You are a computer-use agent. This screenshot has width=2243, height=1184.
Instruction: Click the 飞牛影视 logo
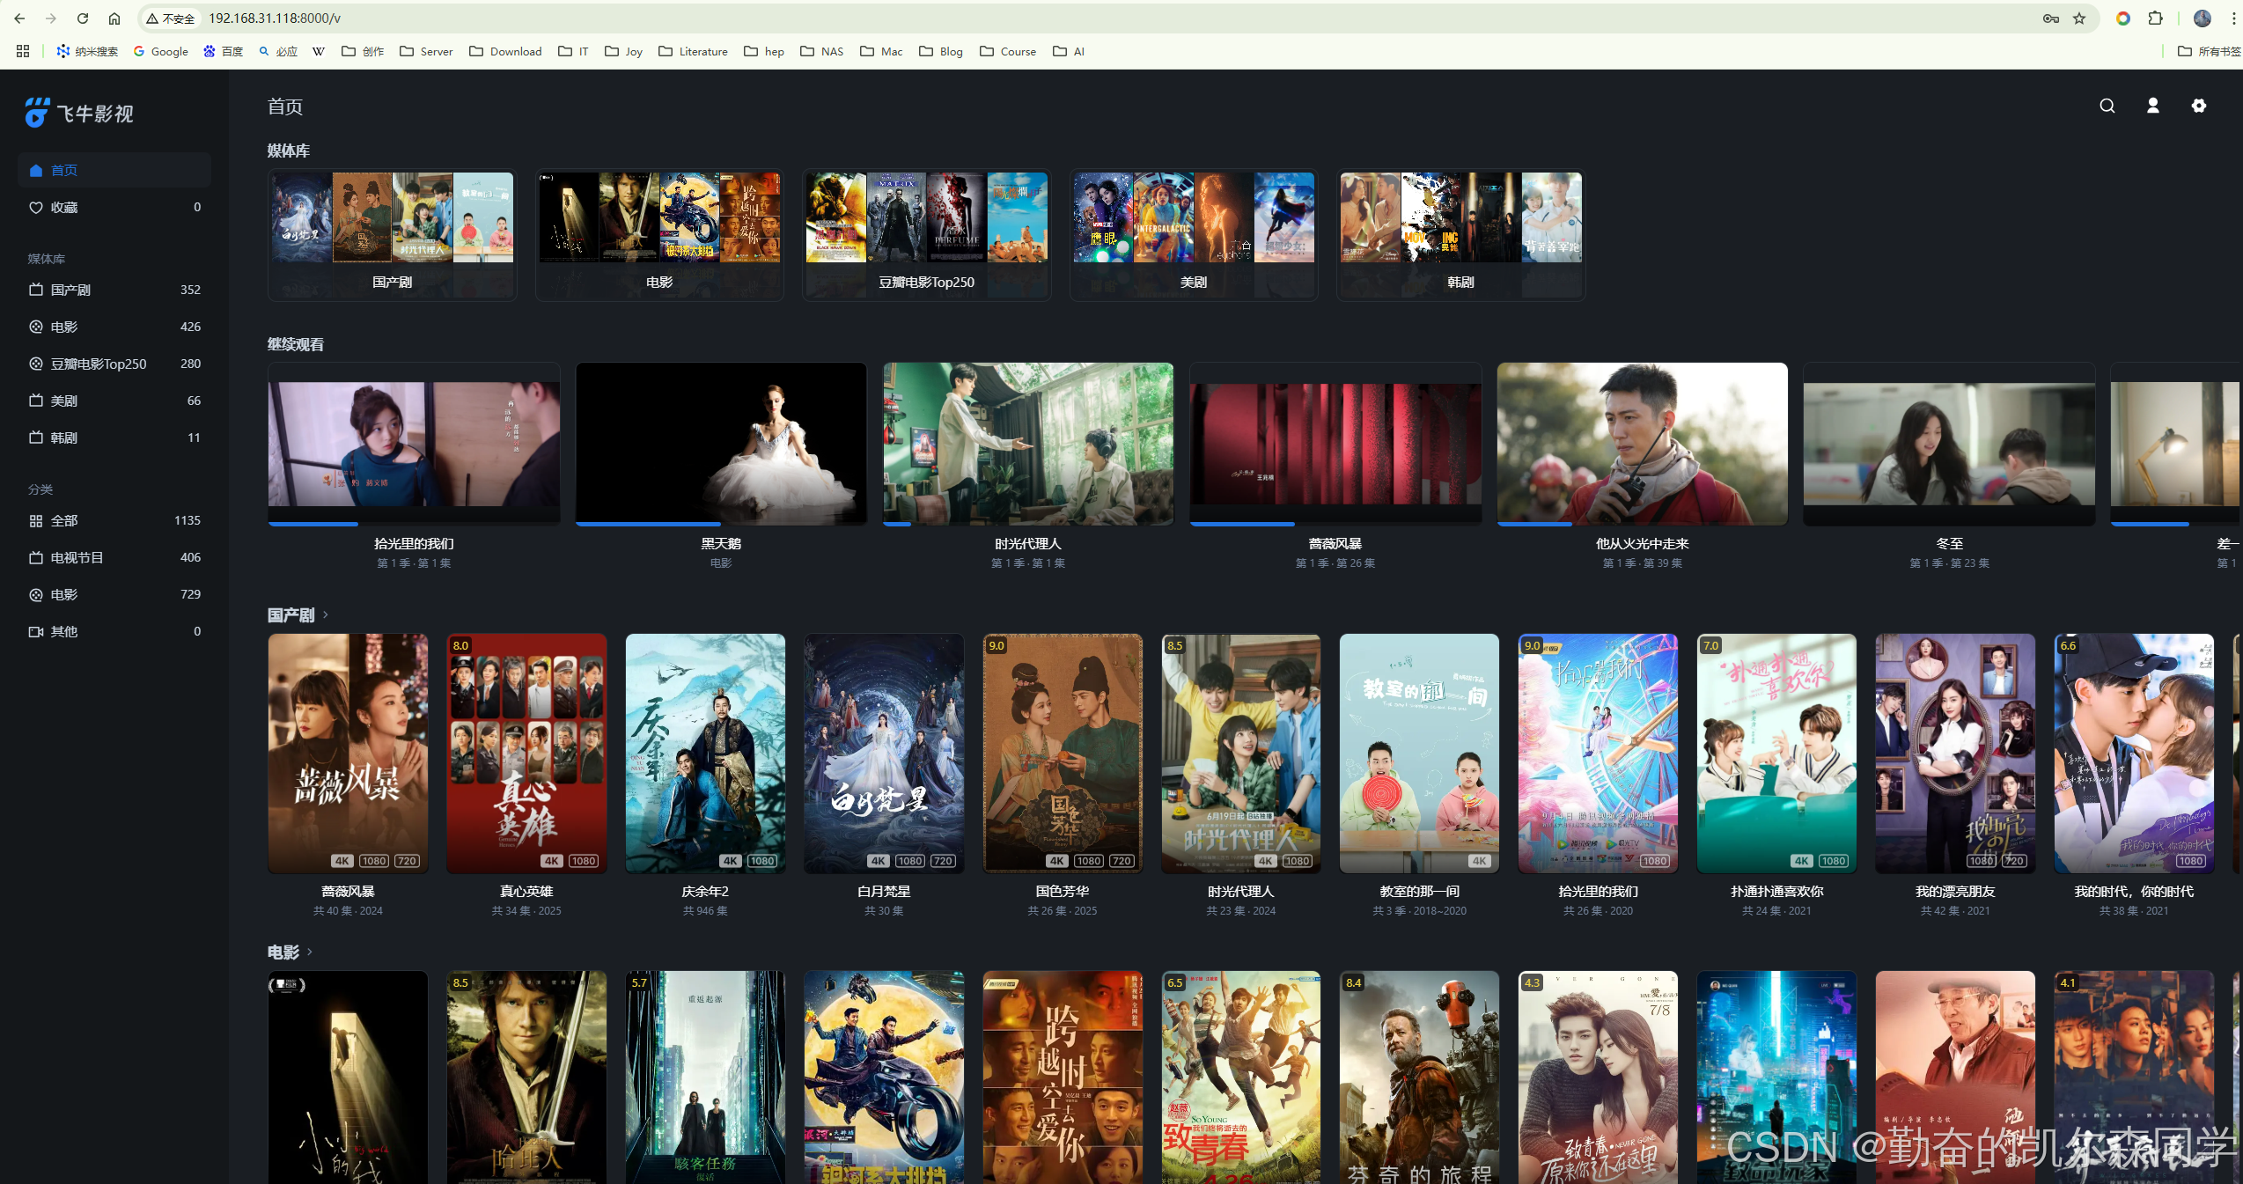(79, 114)
